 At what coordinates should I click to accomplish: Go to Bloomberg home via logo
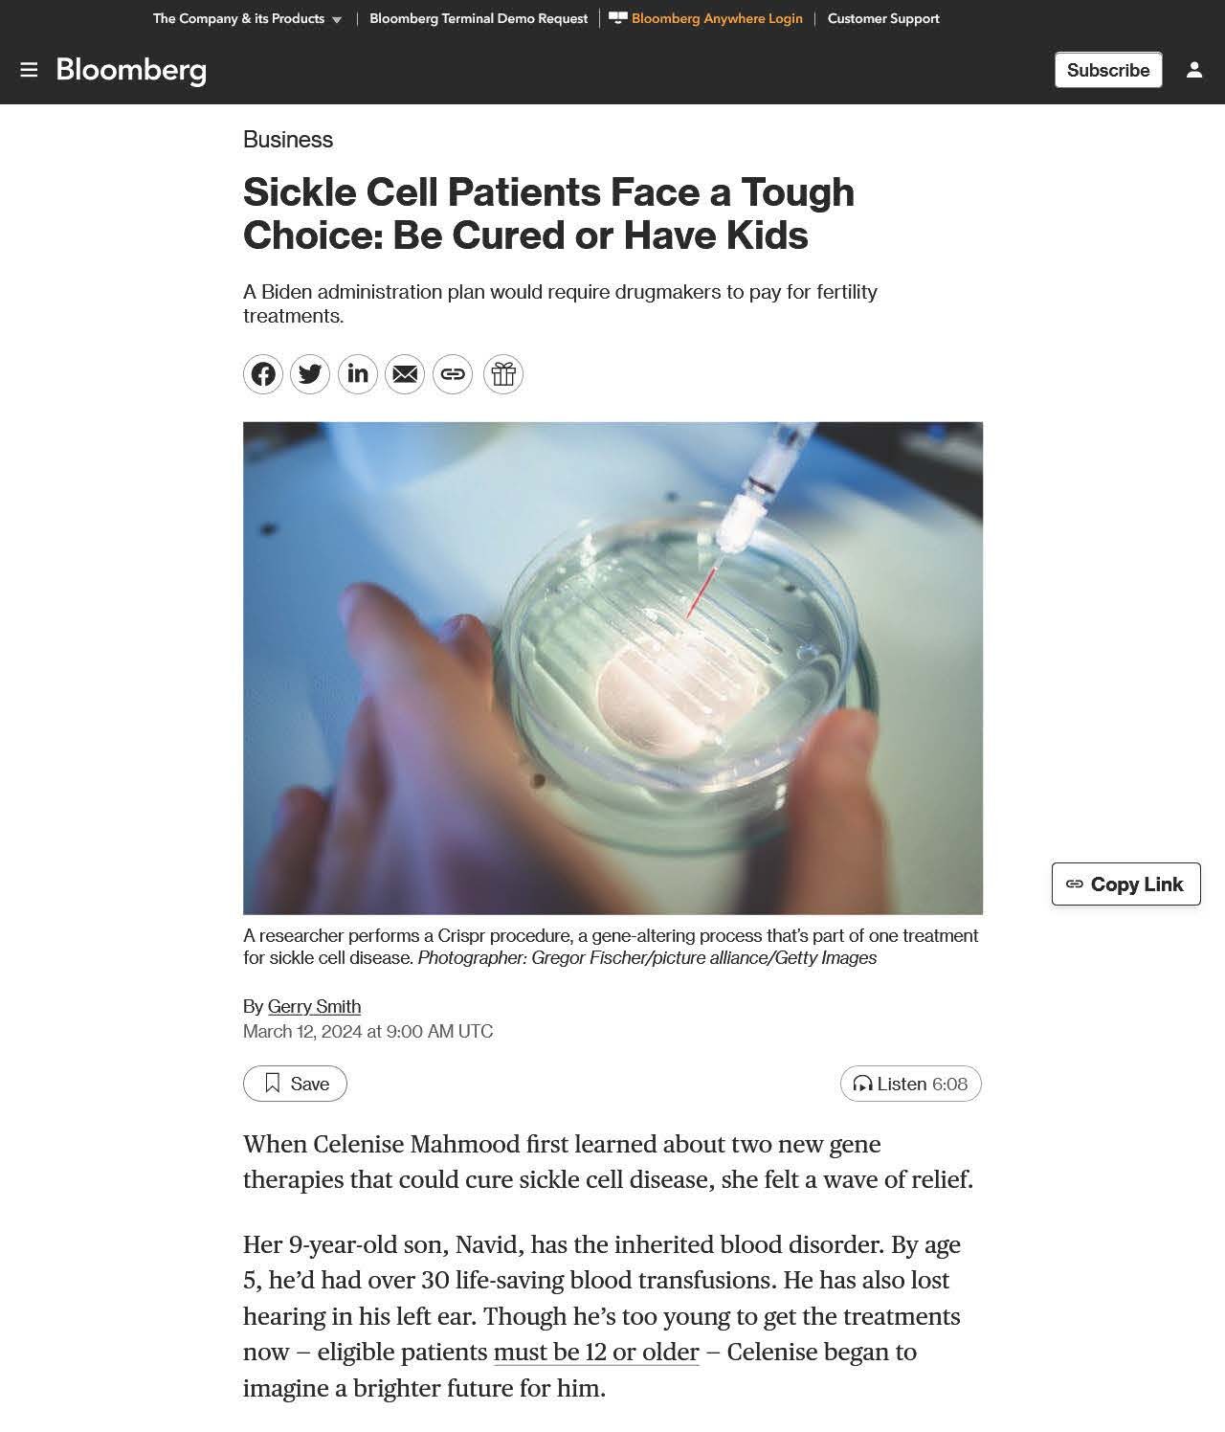[131, 71]
